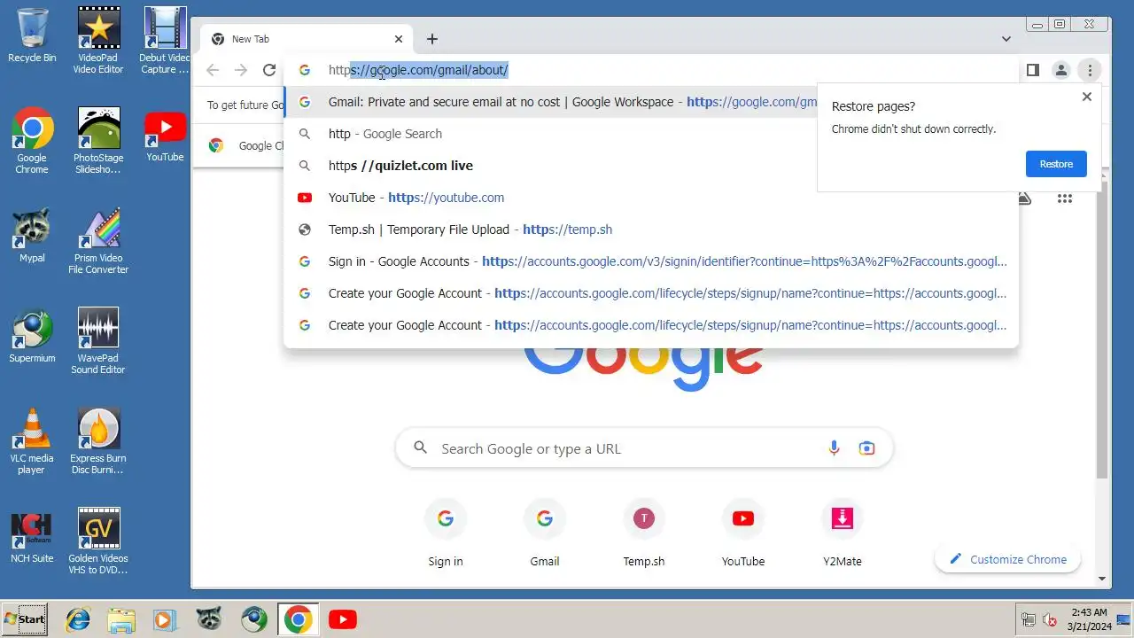Open Temp.sh shortcut tile
The image size is (1134, 638).
click(644, 533)
